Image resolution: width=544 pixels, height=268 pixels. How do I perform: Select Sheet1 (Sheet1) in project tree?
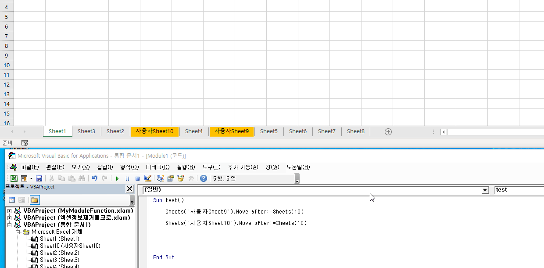tap(60, 239)
